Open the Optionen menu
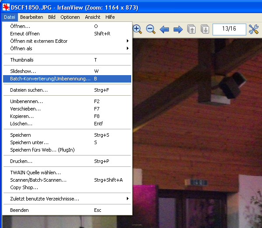Viewport: 262px width, 228px height. click(x=70, y=17)
